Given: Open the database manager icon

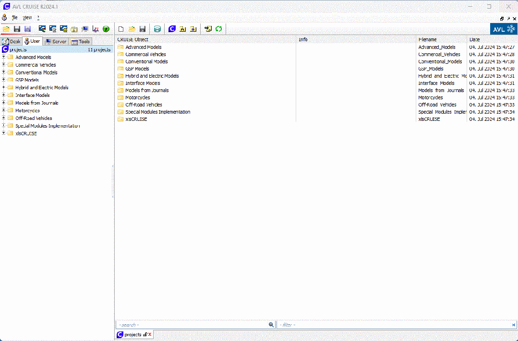Looking at the screenshot, I should (157, 29).
